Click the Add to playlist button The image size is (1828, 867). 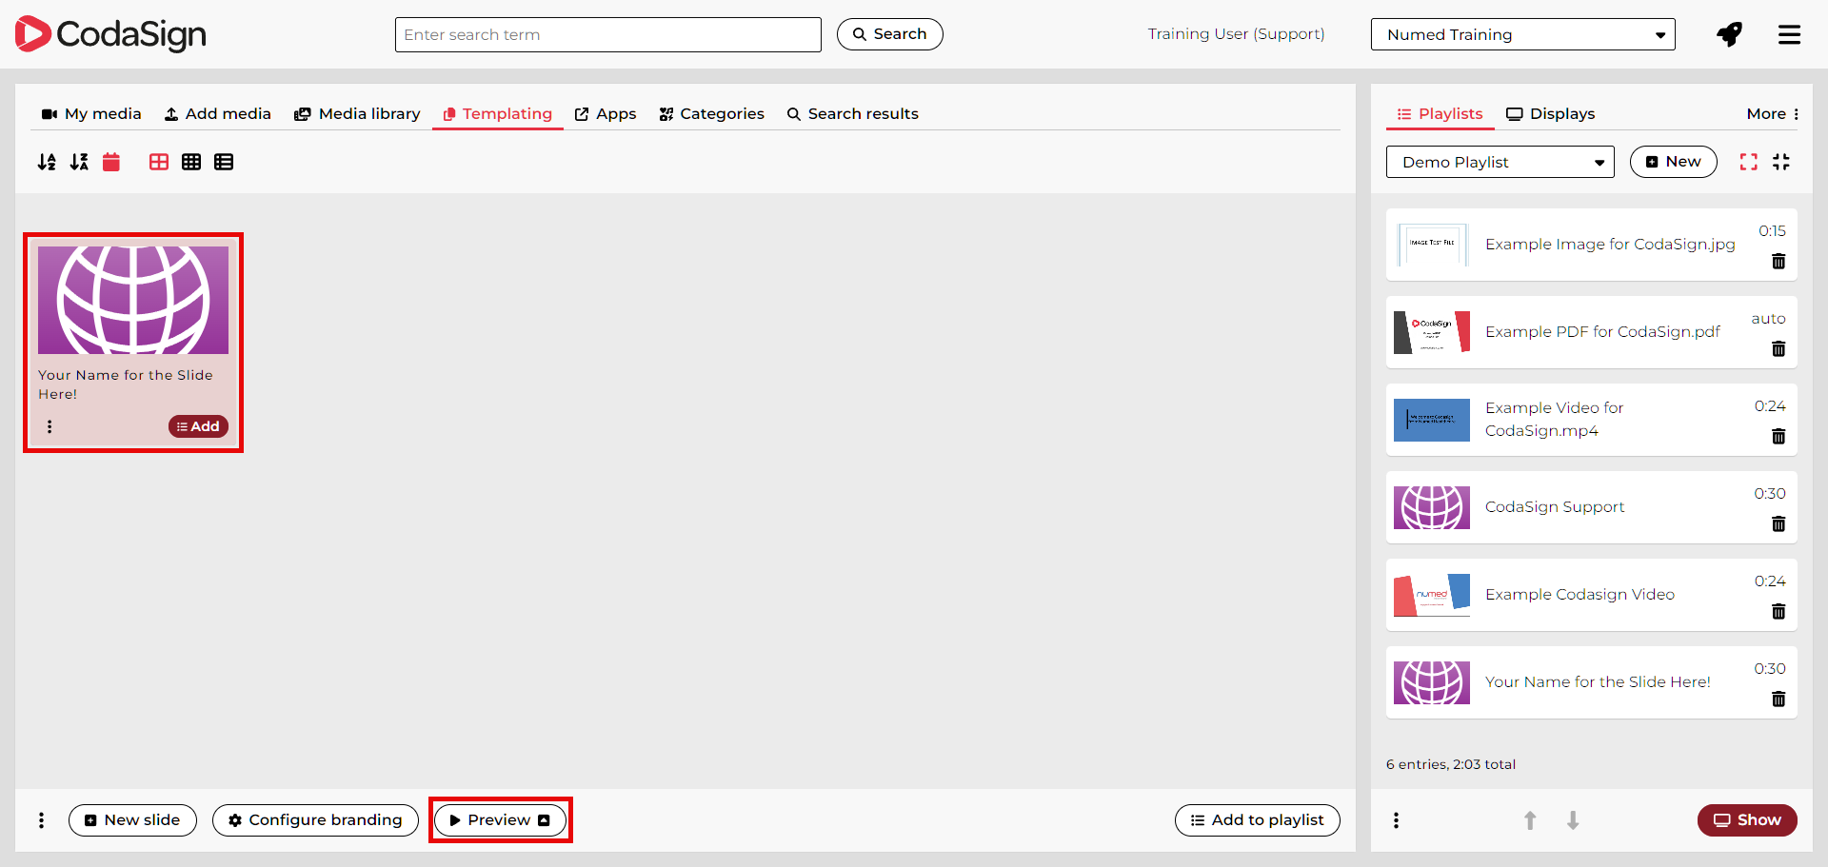(x=1257, y=820)
